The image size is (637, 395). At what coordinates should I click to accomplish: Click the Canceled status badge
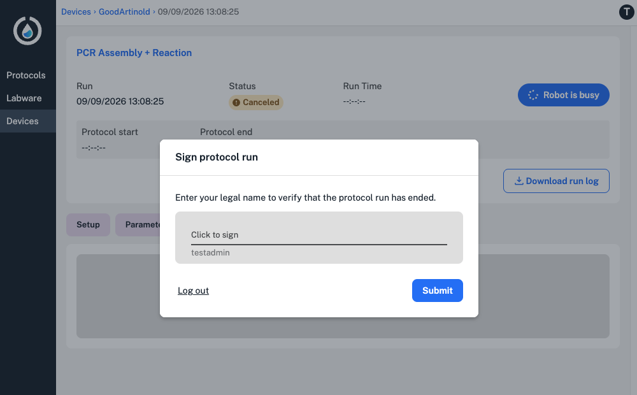(x=256, y=103)
